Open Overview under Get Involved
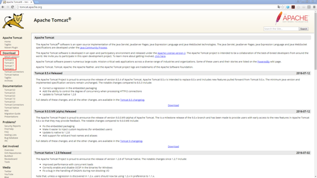Screen dimensions: 317x178 [9, 150]
